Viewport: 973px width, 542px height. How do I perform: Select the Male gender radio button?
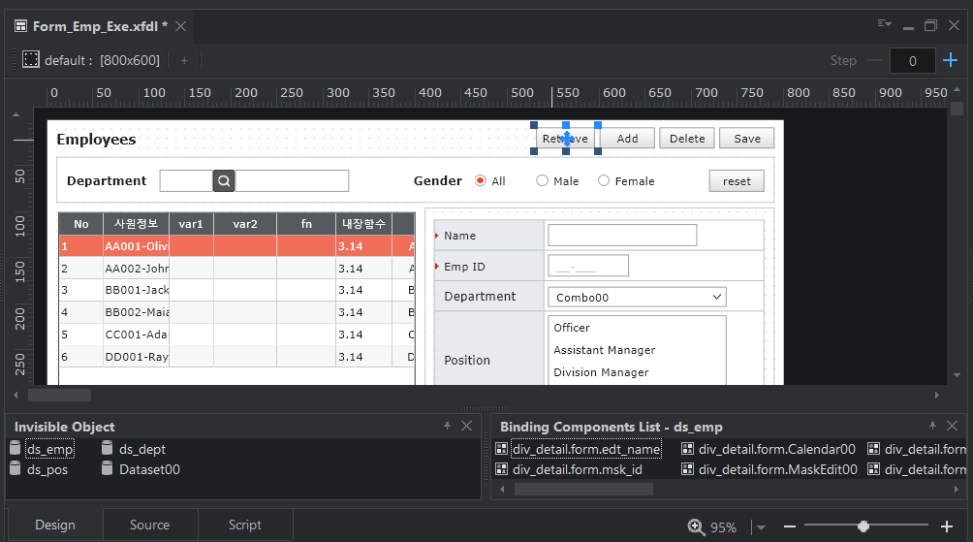point(542,180)
